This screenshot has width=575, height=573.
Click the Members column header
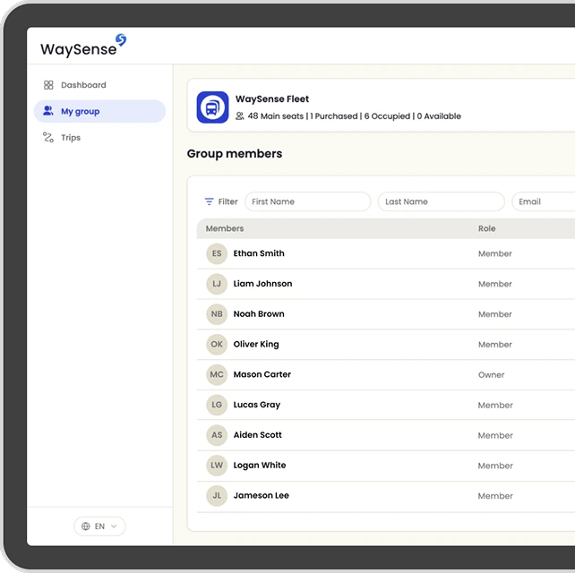[x=225, y=228]
